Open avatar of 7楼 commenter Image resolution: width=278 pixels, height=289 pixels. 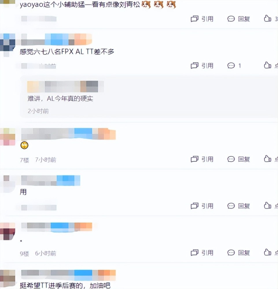8,137
